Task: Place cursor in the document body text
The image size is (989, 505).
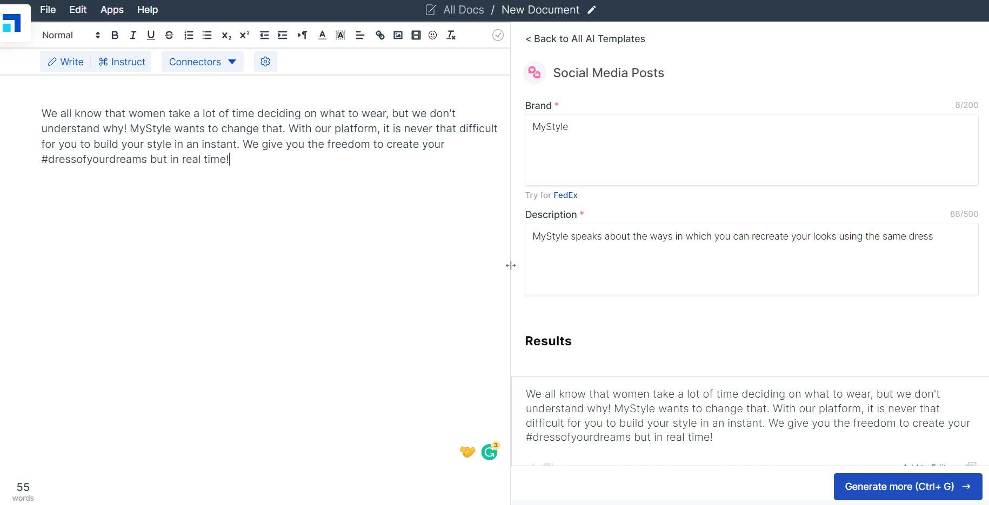Action: coord(269,136)
